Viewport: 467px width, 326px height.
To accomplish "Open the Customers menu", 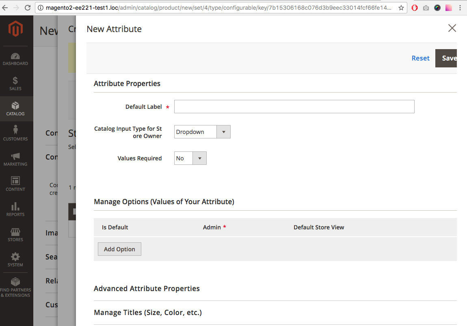I will click(x=15, y=134).
